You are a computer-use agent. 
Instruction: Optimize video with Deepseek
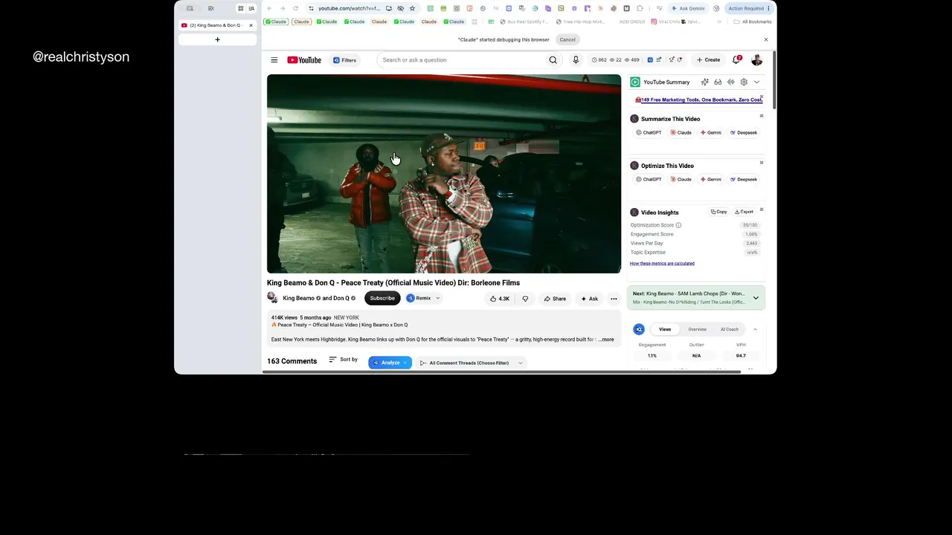click(x=744, y=180)
